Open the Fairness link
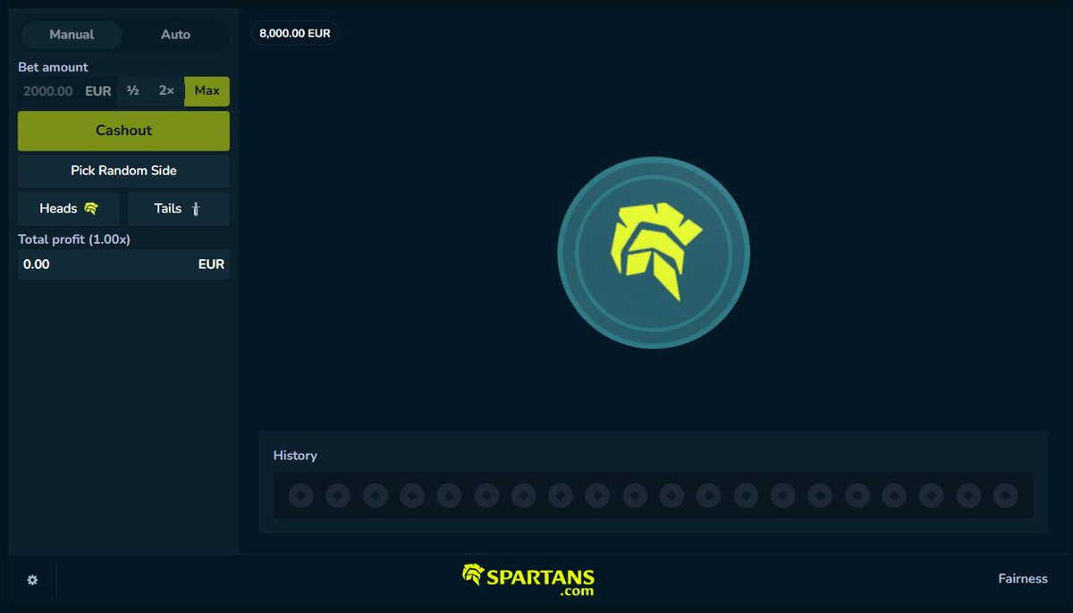This screenshot has height=613, width=1073. (1023, 579)
